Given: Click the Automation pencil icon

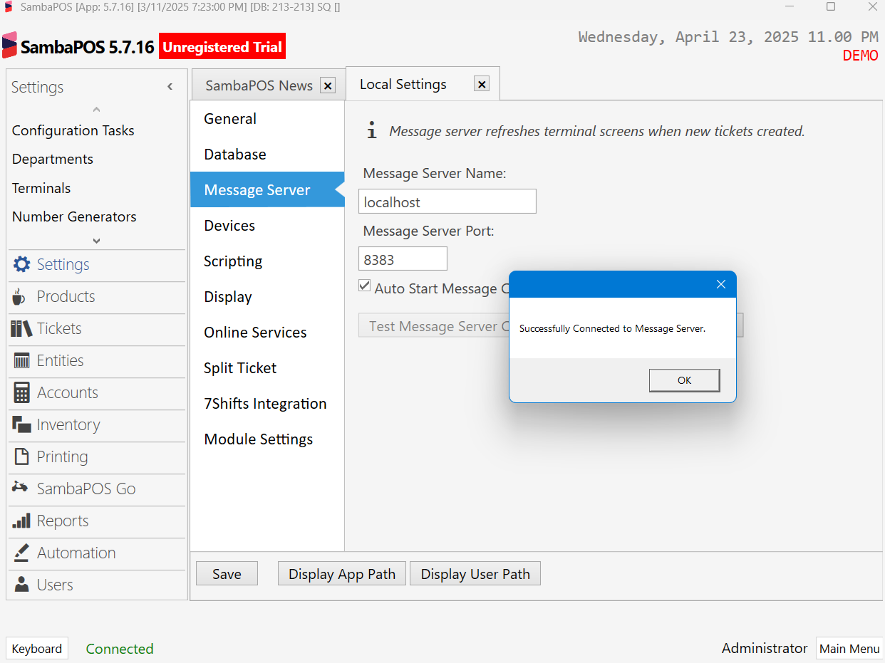Looking at the screenshot, I should [x=21, y=553].
